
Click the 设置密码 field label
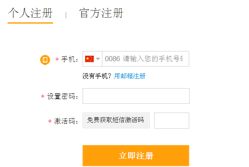[62, 96]
